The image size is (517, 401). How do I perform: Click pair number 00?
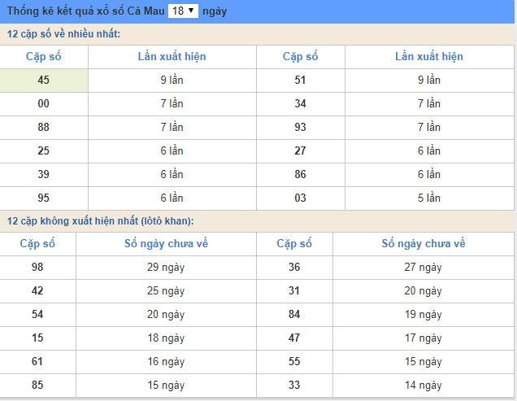[44, 103]
